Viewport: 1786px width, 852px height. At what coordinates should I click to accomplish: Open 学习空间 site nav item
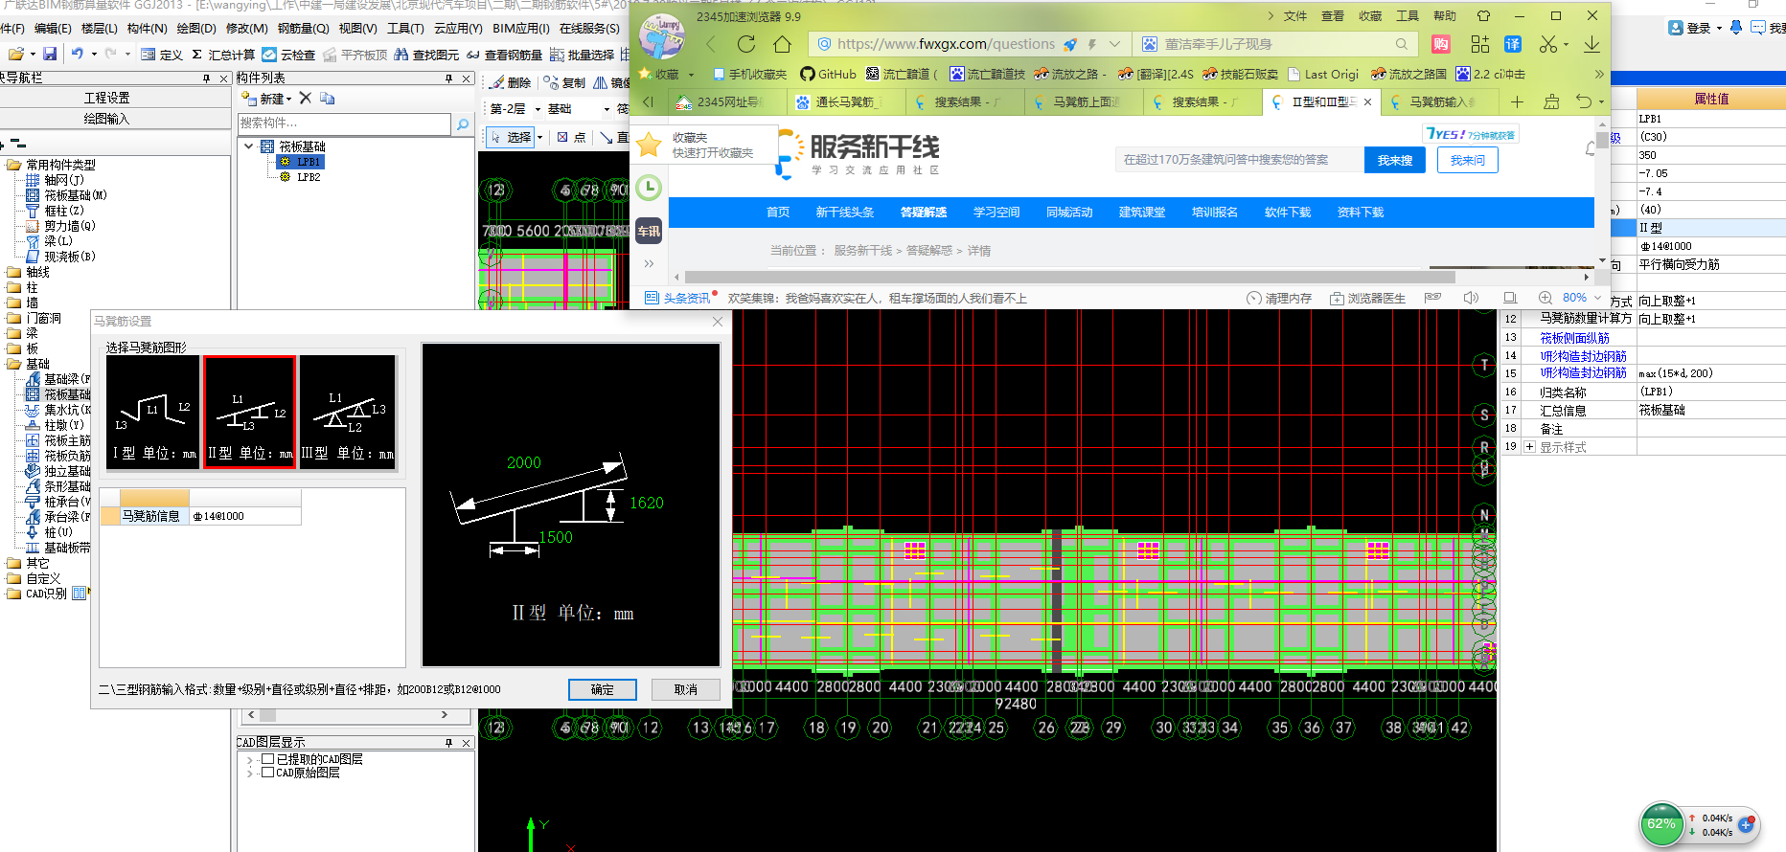coord(996,213)
